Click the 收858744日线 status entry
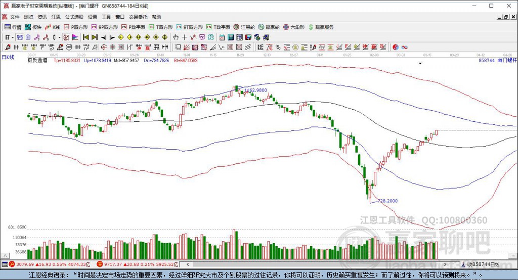The image size is (518, 280). pos(481,264)
